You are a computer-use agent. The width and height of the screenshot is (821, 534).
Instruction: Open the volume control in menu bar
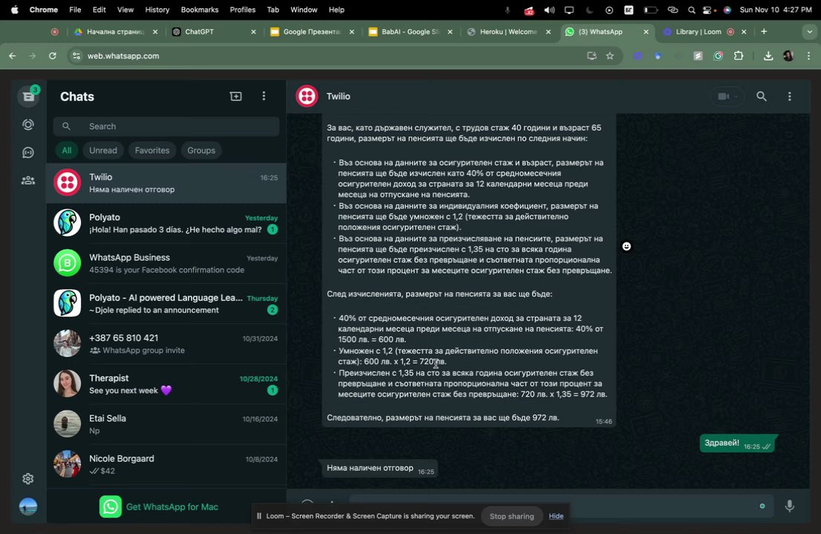(549, 10)
